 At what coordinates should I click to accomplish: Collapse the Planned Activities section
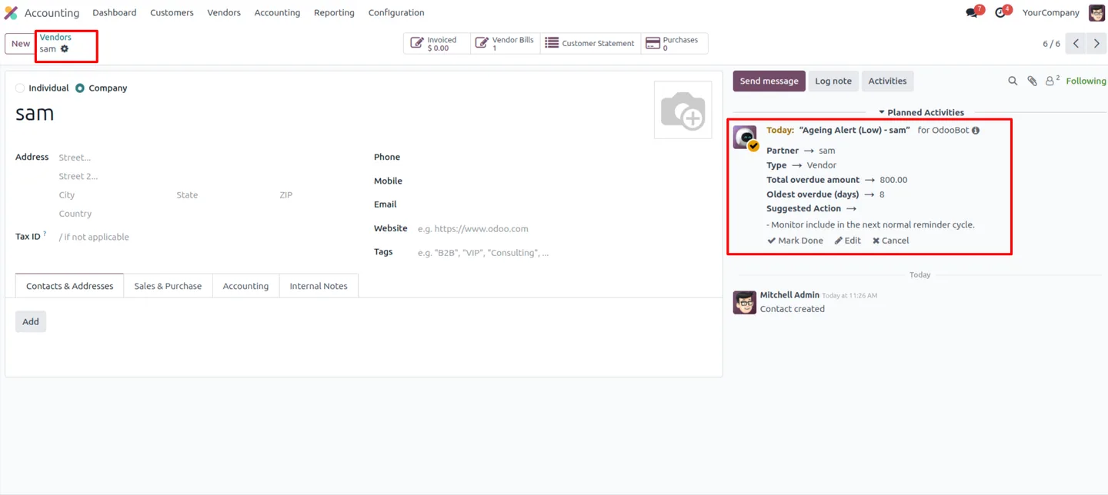[x=921, y=112]
